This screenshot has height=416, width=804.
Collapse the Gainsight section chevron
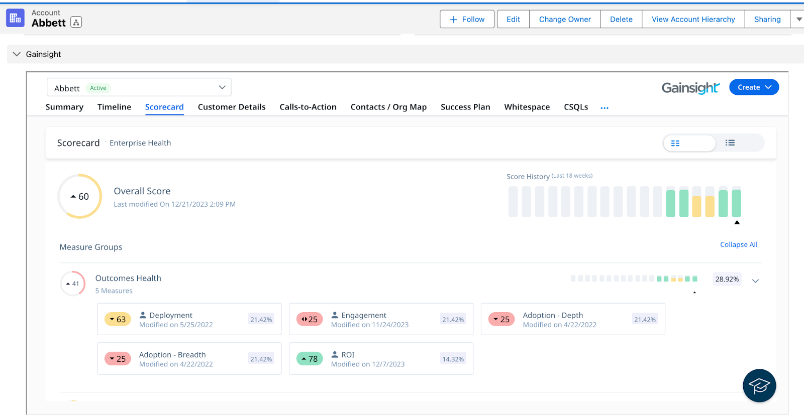point(17,54)
